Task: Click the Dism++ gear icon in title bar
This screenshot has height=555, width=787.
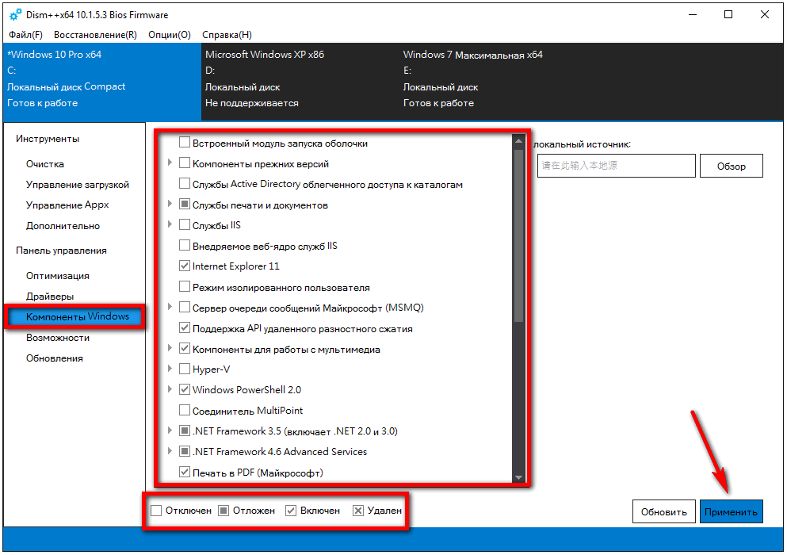Action: coord(16,14)
